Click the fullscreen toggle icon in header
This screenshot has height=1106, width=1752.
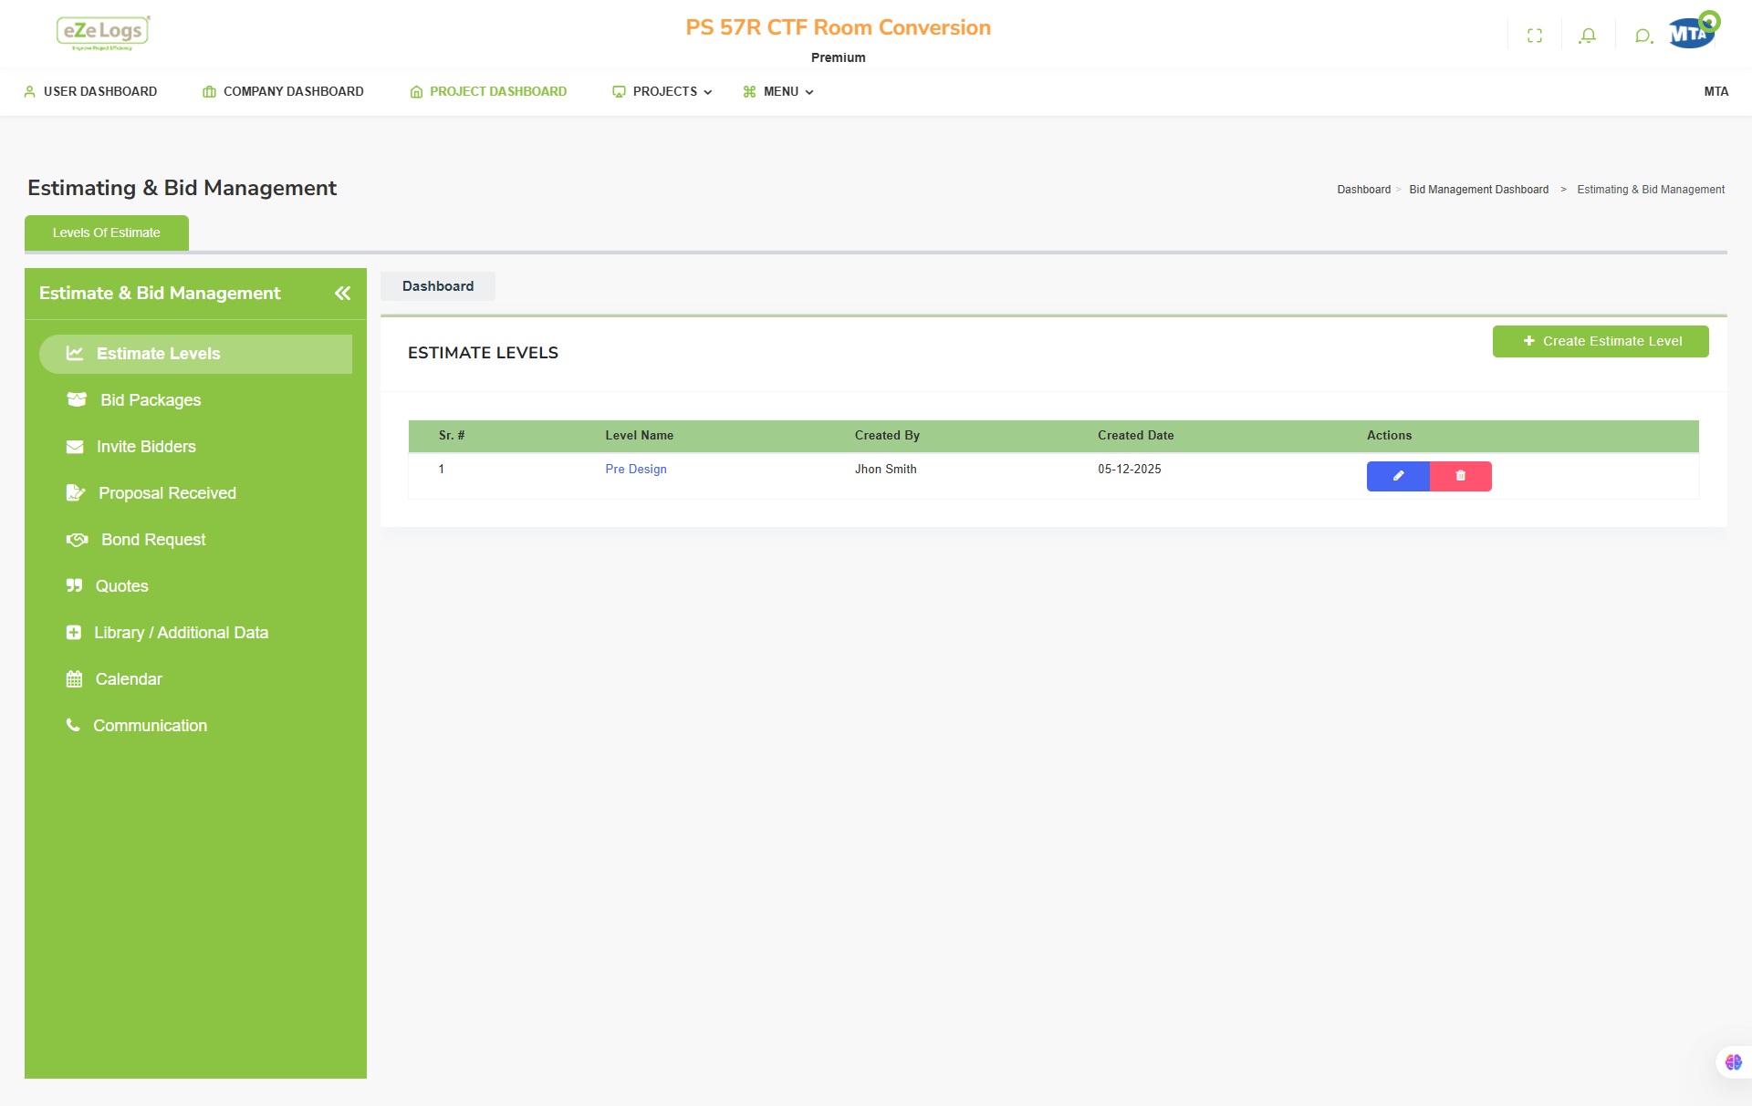click(1535, 36)
